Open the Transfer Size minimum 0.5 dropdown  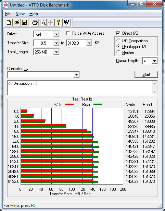(56, 43)
